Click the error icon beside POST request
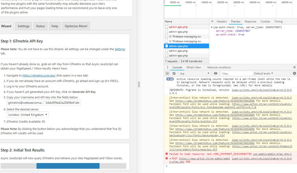The height and width of the screenshot is (173, 297). point(167,158)
